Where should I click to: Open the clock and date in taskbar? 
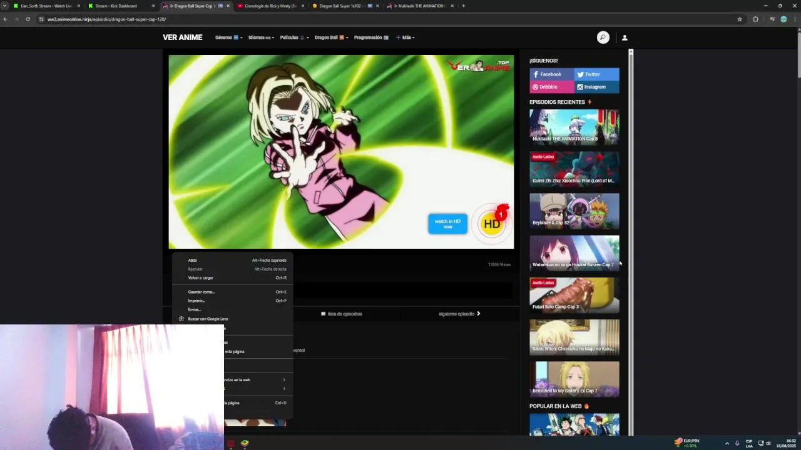point(786,443)
